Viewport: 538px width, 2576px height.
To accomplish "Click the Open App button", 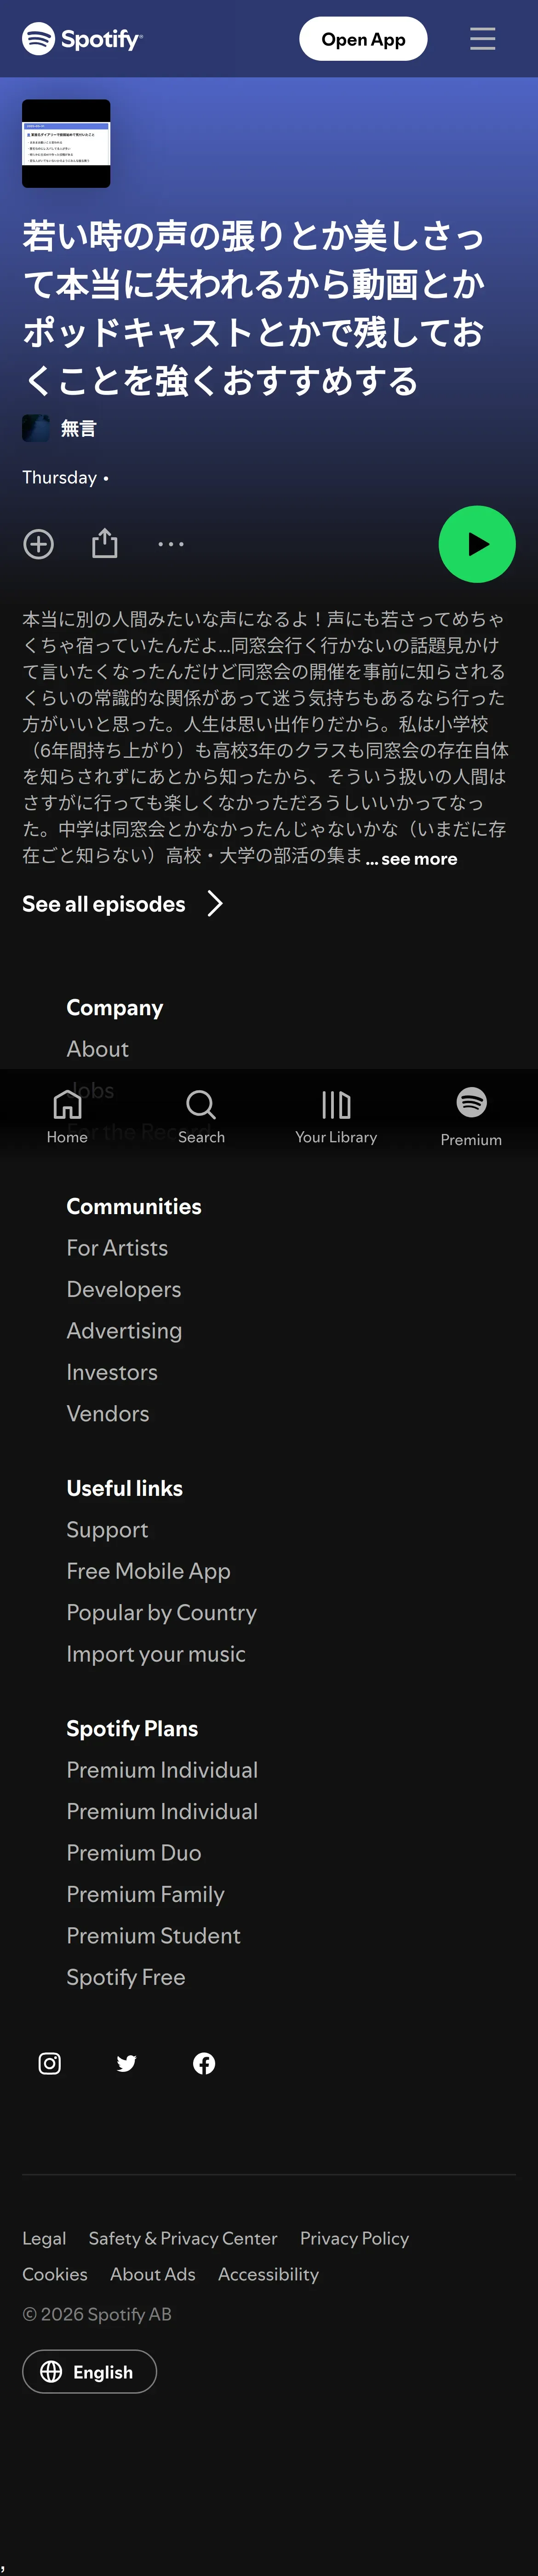I will point(363,39).
